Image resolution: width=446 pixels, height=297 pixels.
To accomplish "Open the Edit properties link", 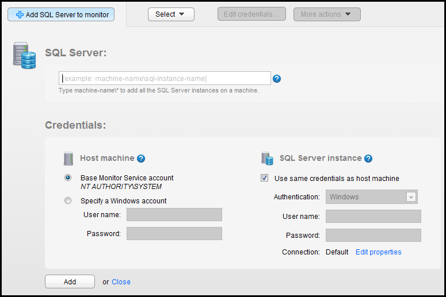I will pyautogui.click(x=378, y=252).
